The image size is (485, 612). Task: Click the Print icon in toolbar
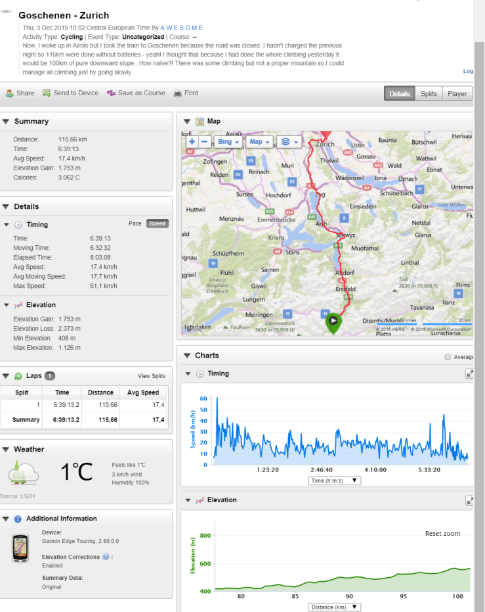177,93
